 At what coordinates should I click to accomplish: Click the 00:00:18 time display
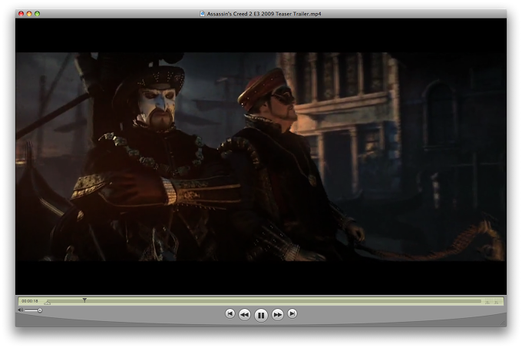click(30, 301)
